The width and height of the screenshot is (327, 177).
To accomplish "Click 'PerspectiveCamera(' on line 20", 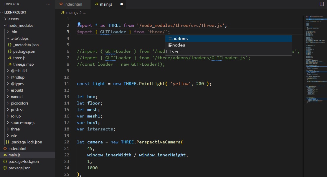I will pos(160,142).
